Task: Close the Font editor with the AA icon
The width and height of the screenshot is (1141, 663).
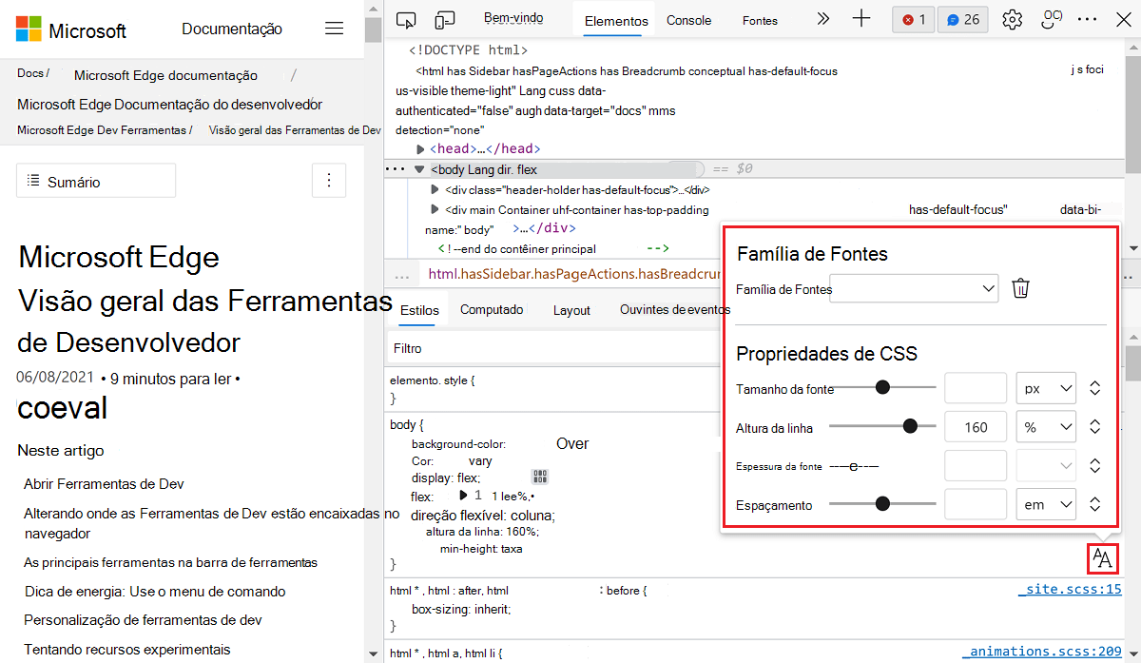Action: [x=1103, y=559]
